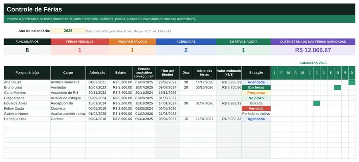Select Diego Rocha's empty Dias cell
The width and height of the screenshot is (359, 162).
(186, 98)
